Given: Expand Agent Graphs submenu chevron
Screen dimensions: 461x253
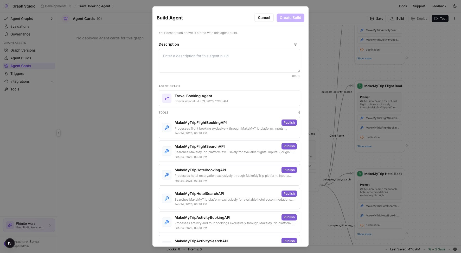Looking at the screenshot, I should tap(52, 19).
